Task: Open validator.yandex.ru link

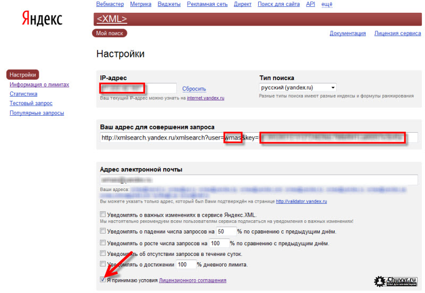Action: pyautogui.click(x=301, y=201)
